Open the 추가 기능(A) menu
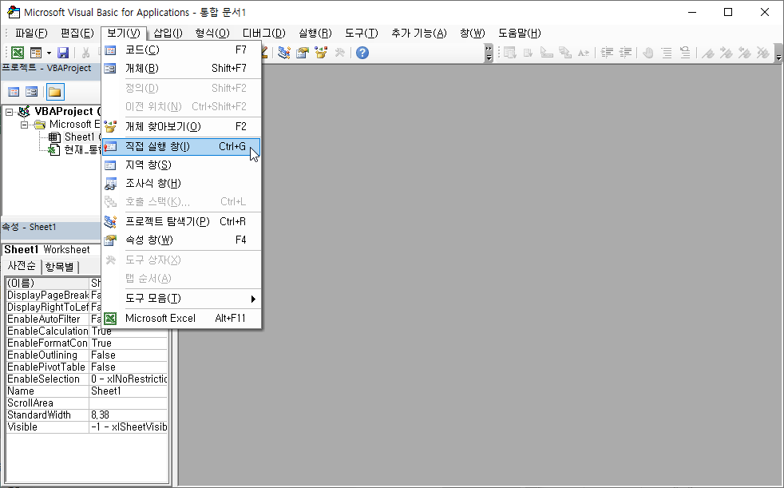Image resolution: width=784 pixels, height=488 pixels. click(x=418, y=33)
